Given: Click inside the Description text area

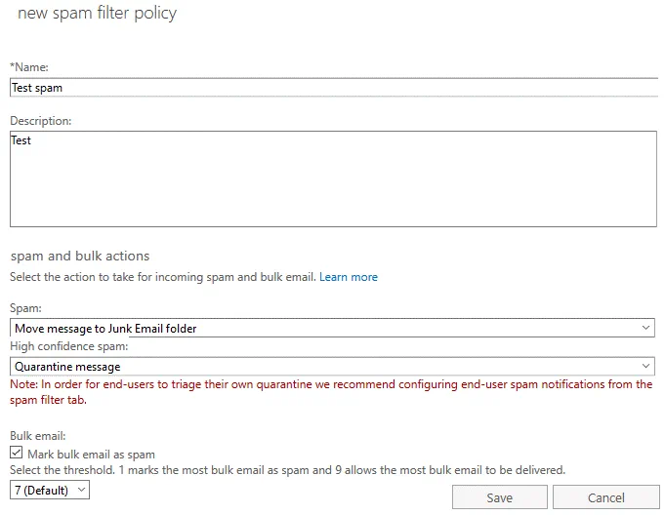Looking at the screenshot, I should tap(332, 178).
